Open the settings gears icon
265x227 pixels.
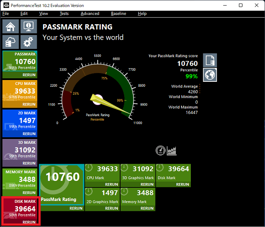point(29,42)
